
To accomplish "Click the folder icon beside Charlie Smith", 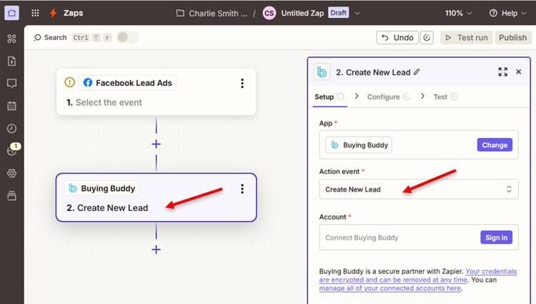I will (180, 13).
